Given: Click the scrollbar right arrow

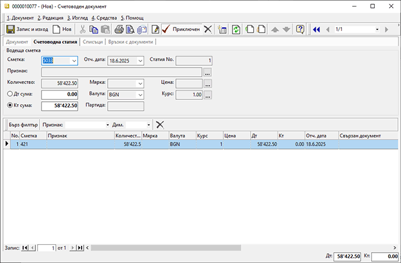Looking at the screenshot, I should point(394,248).
